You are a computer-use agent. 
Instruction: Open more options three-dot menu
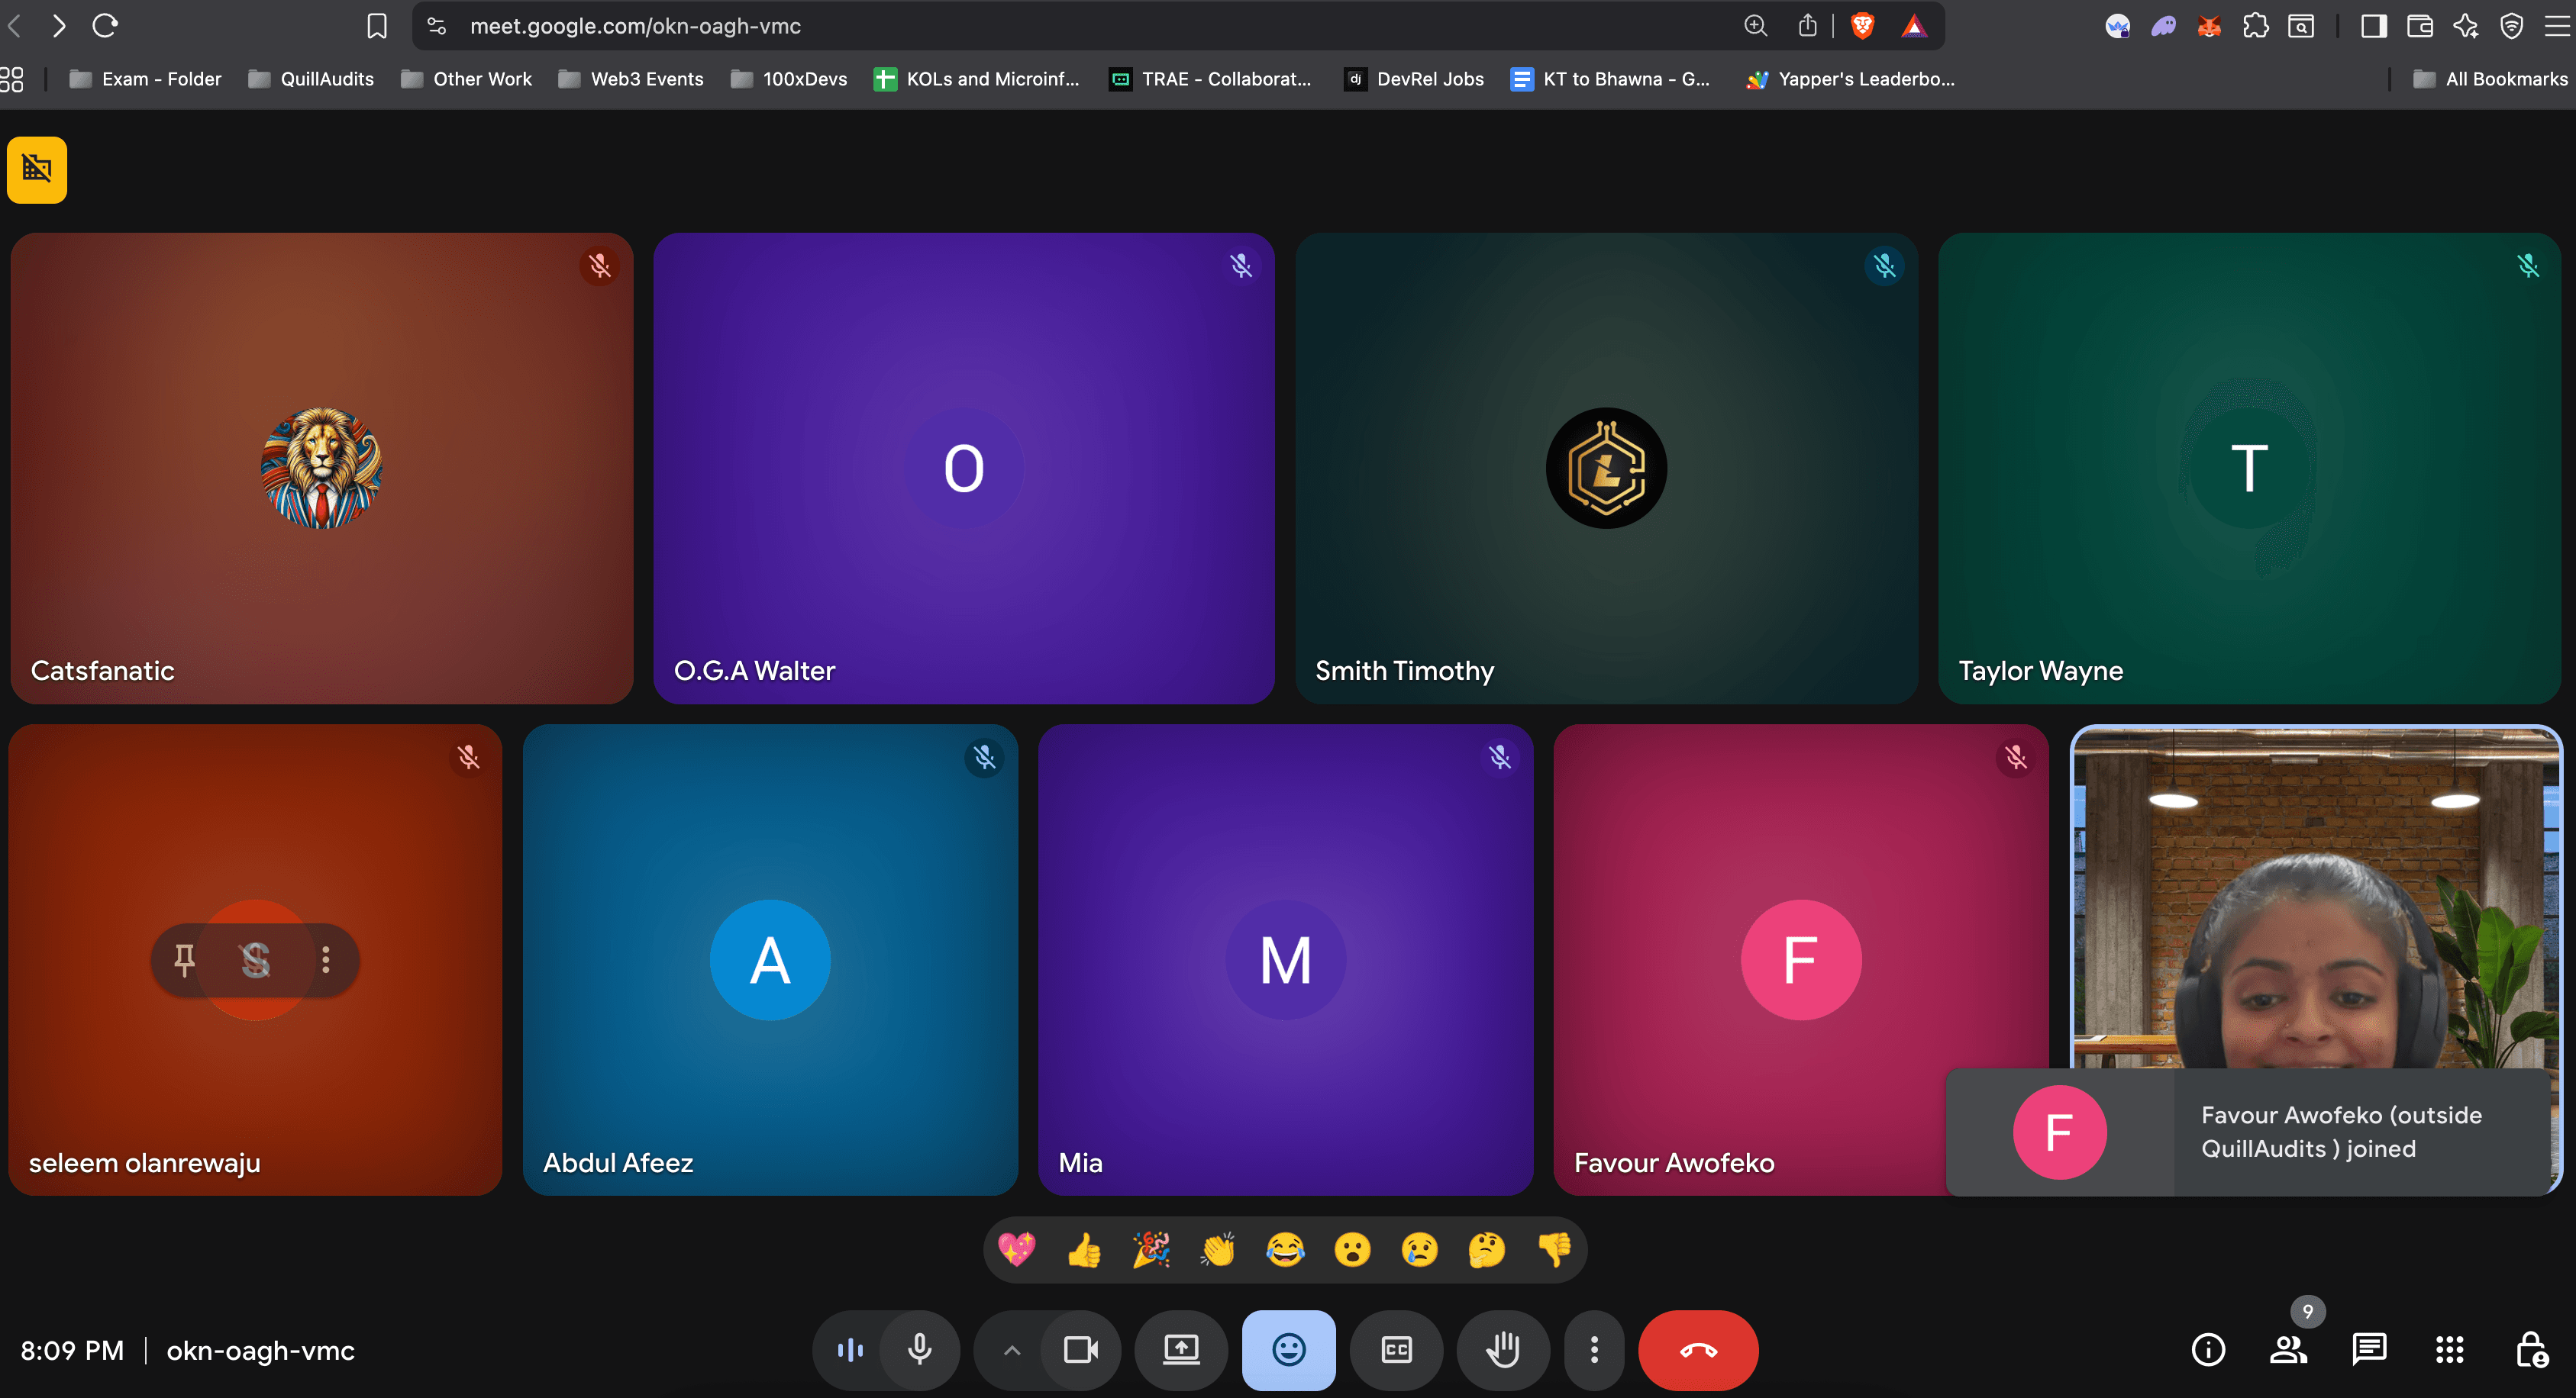(1594, 1350)
